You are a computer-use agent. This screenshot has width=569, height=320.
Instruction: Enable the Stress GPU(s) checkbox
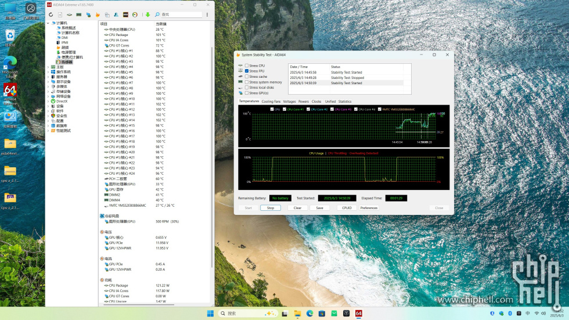(247, 93)
